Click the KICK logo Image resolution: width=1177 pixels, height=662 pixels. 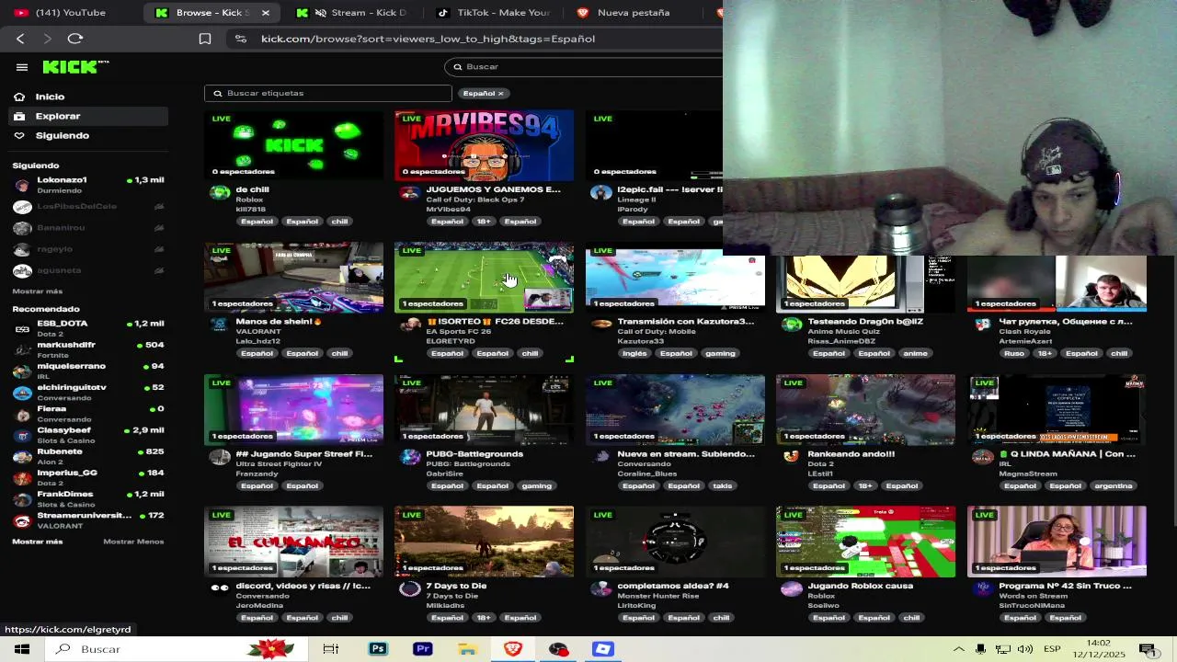click(75, 67)
